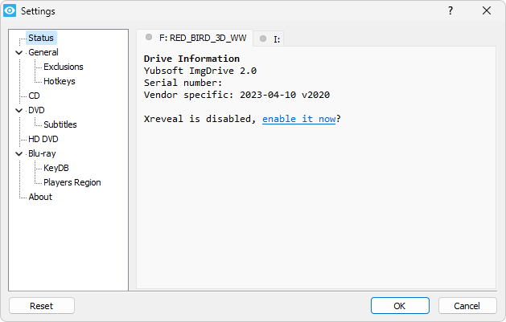Click the Xreveal eye icon in title bar
The height and width of the screenshot is (322, 506).
[10, 10]
